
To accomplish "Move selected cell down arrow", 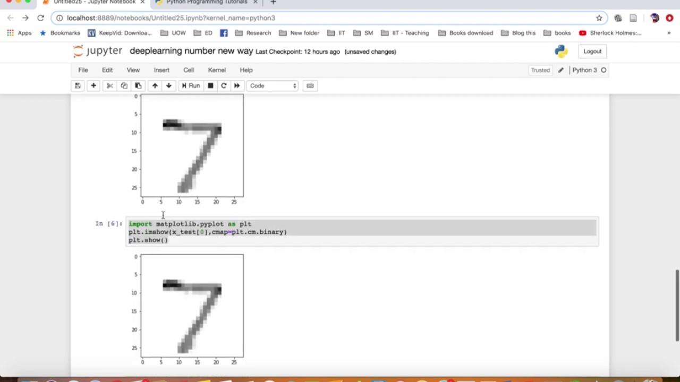I will click(x=169, y=86).
